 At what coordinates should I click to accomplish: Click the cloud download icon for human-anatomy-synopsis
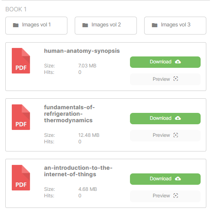[178, 62]
